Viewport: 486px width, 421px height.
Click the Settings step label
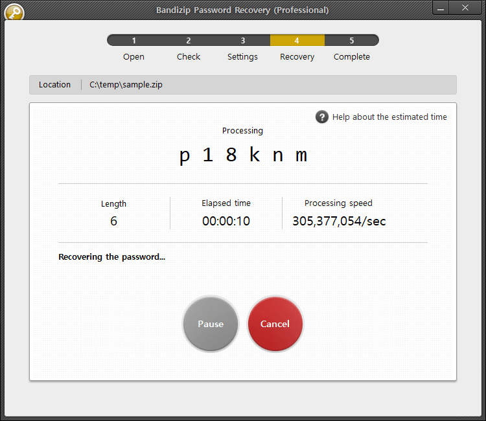click(x=242, y=57)
